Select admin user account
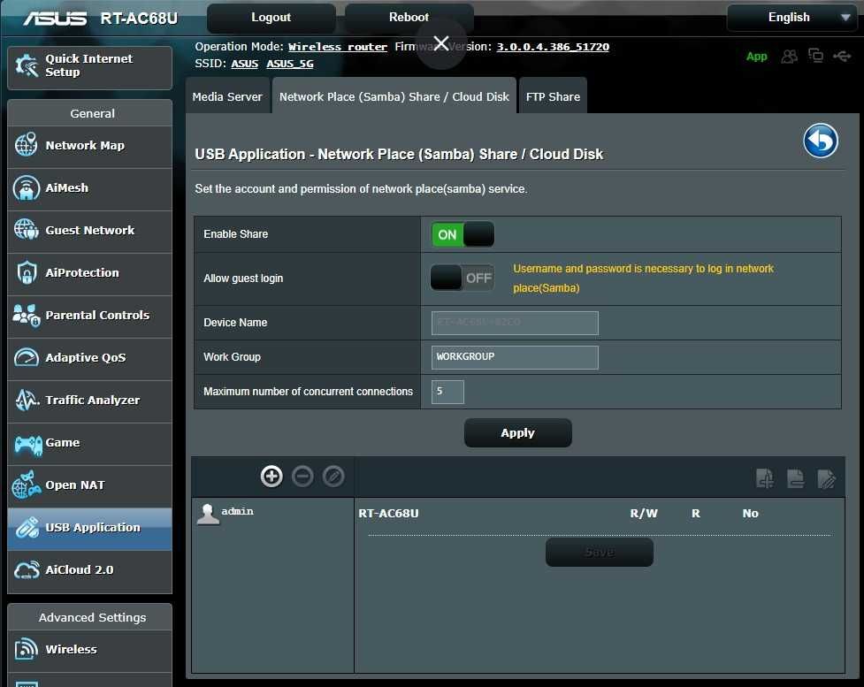 pyautogui.click(x=226, y=513)
